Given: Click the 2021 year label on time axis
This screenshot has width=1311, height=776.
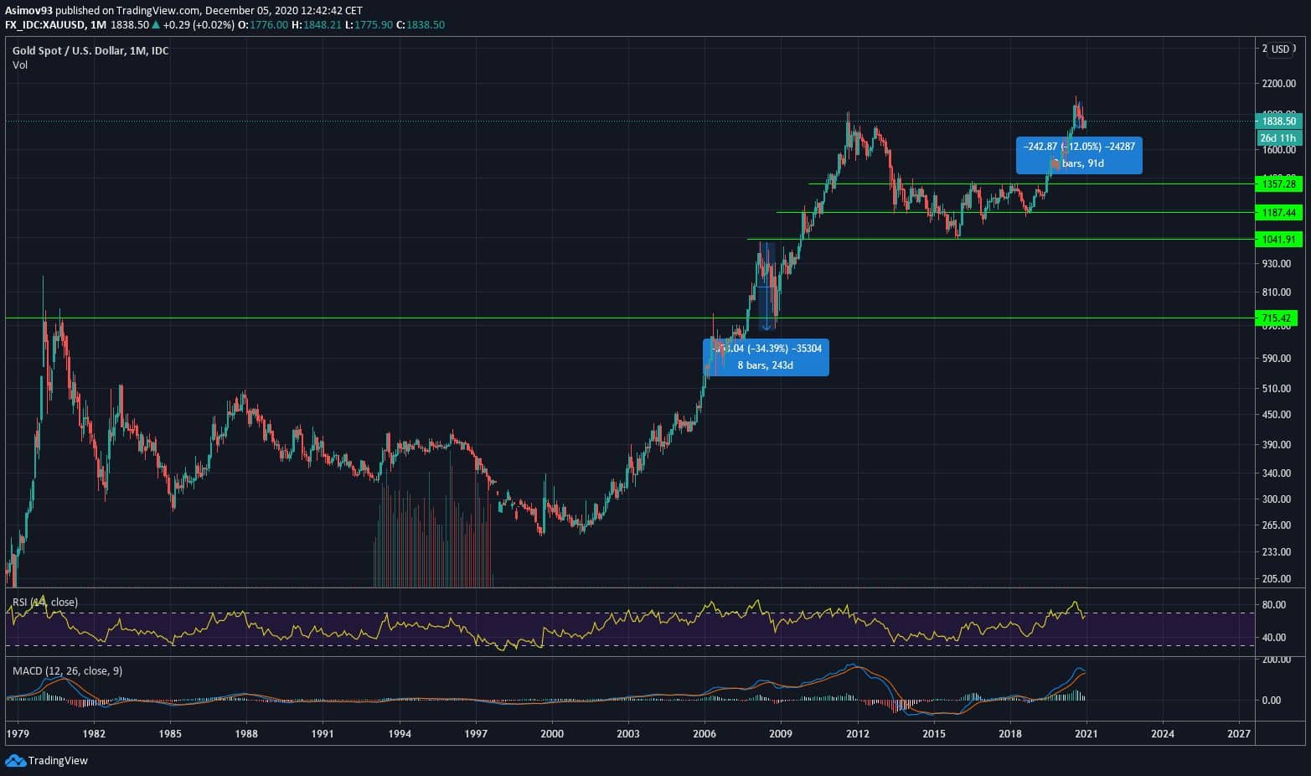Looking at the screenshot, I should click(1086, 734).
